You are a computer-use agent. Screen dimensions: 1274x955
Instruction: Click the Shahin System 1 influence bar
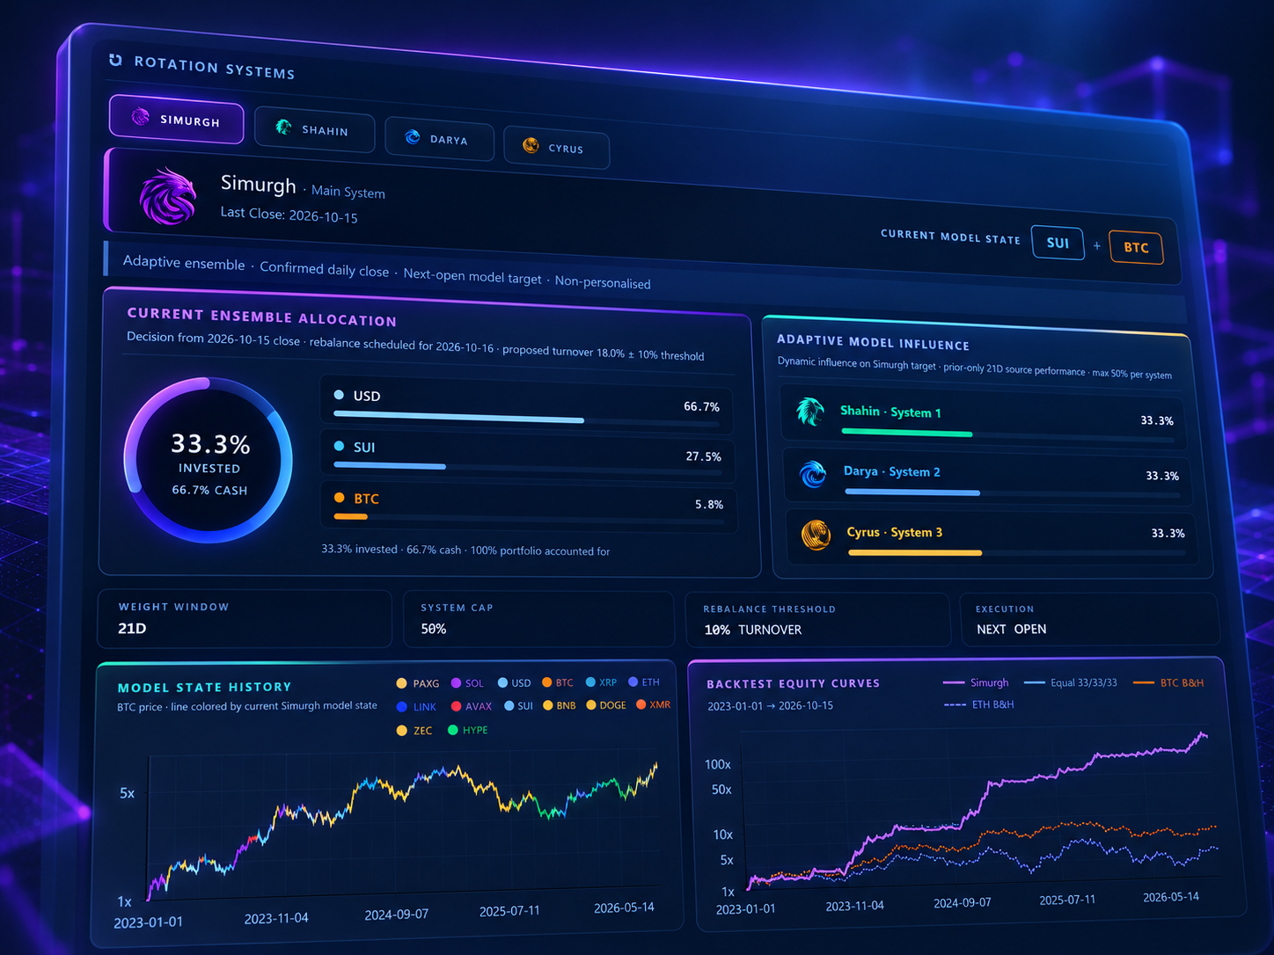[x=1007, y=434]
